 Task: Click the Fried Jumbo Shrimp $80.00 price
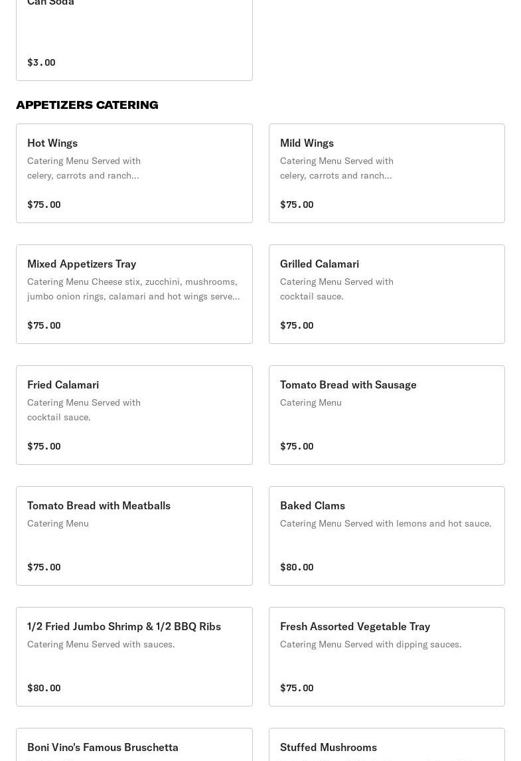tap(44, 688)
